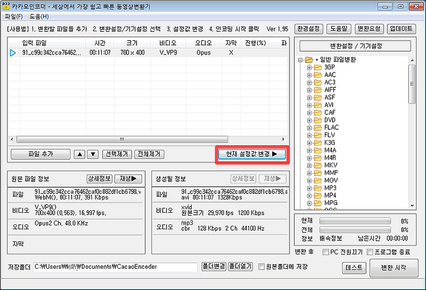Expand the 3GP folder node
426x290 pixels.
[309, 67]
